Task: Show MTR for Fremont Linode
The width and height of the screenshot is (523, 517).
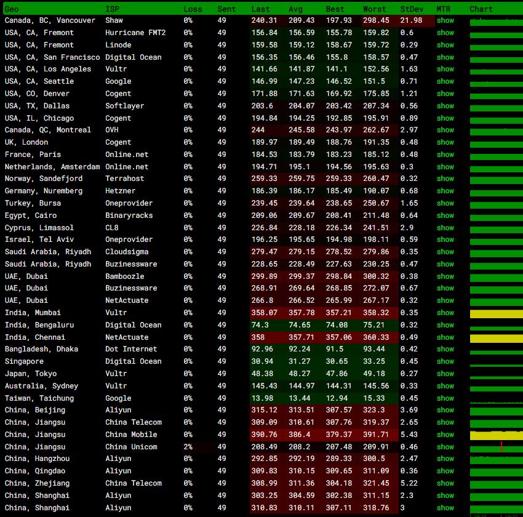Action: point(445,45)
